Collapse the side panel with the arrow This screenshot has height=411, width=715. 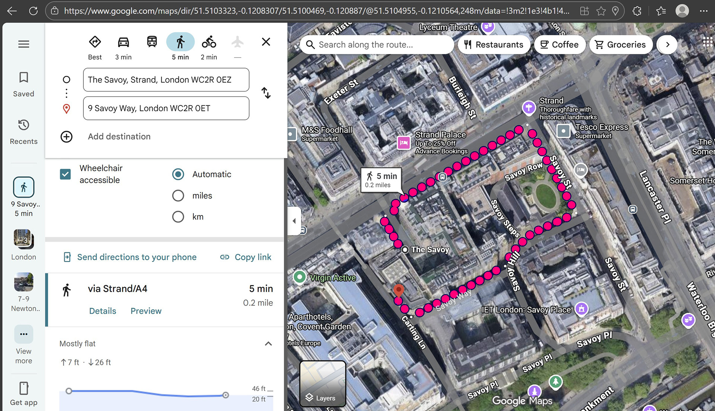point(294,221)
